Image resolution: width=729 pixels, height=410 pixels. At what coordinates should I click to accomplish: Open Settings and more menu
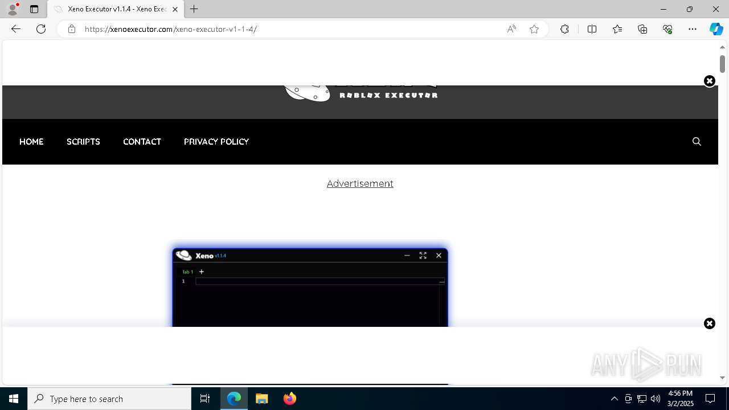click(693, 29)
